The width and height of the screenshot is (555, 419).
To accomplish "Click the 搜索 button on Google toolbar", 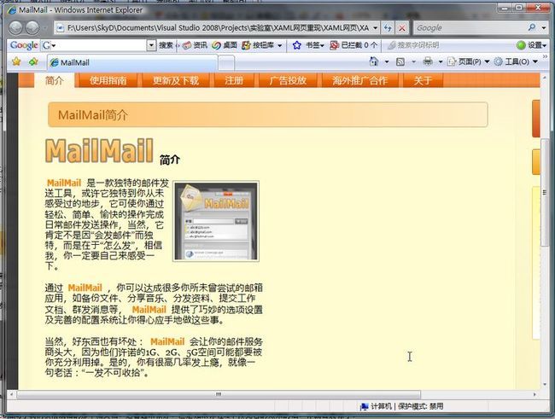I will 166,45.
